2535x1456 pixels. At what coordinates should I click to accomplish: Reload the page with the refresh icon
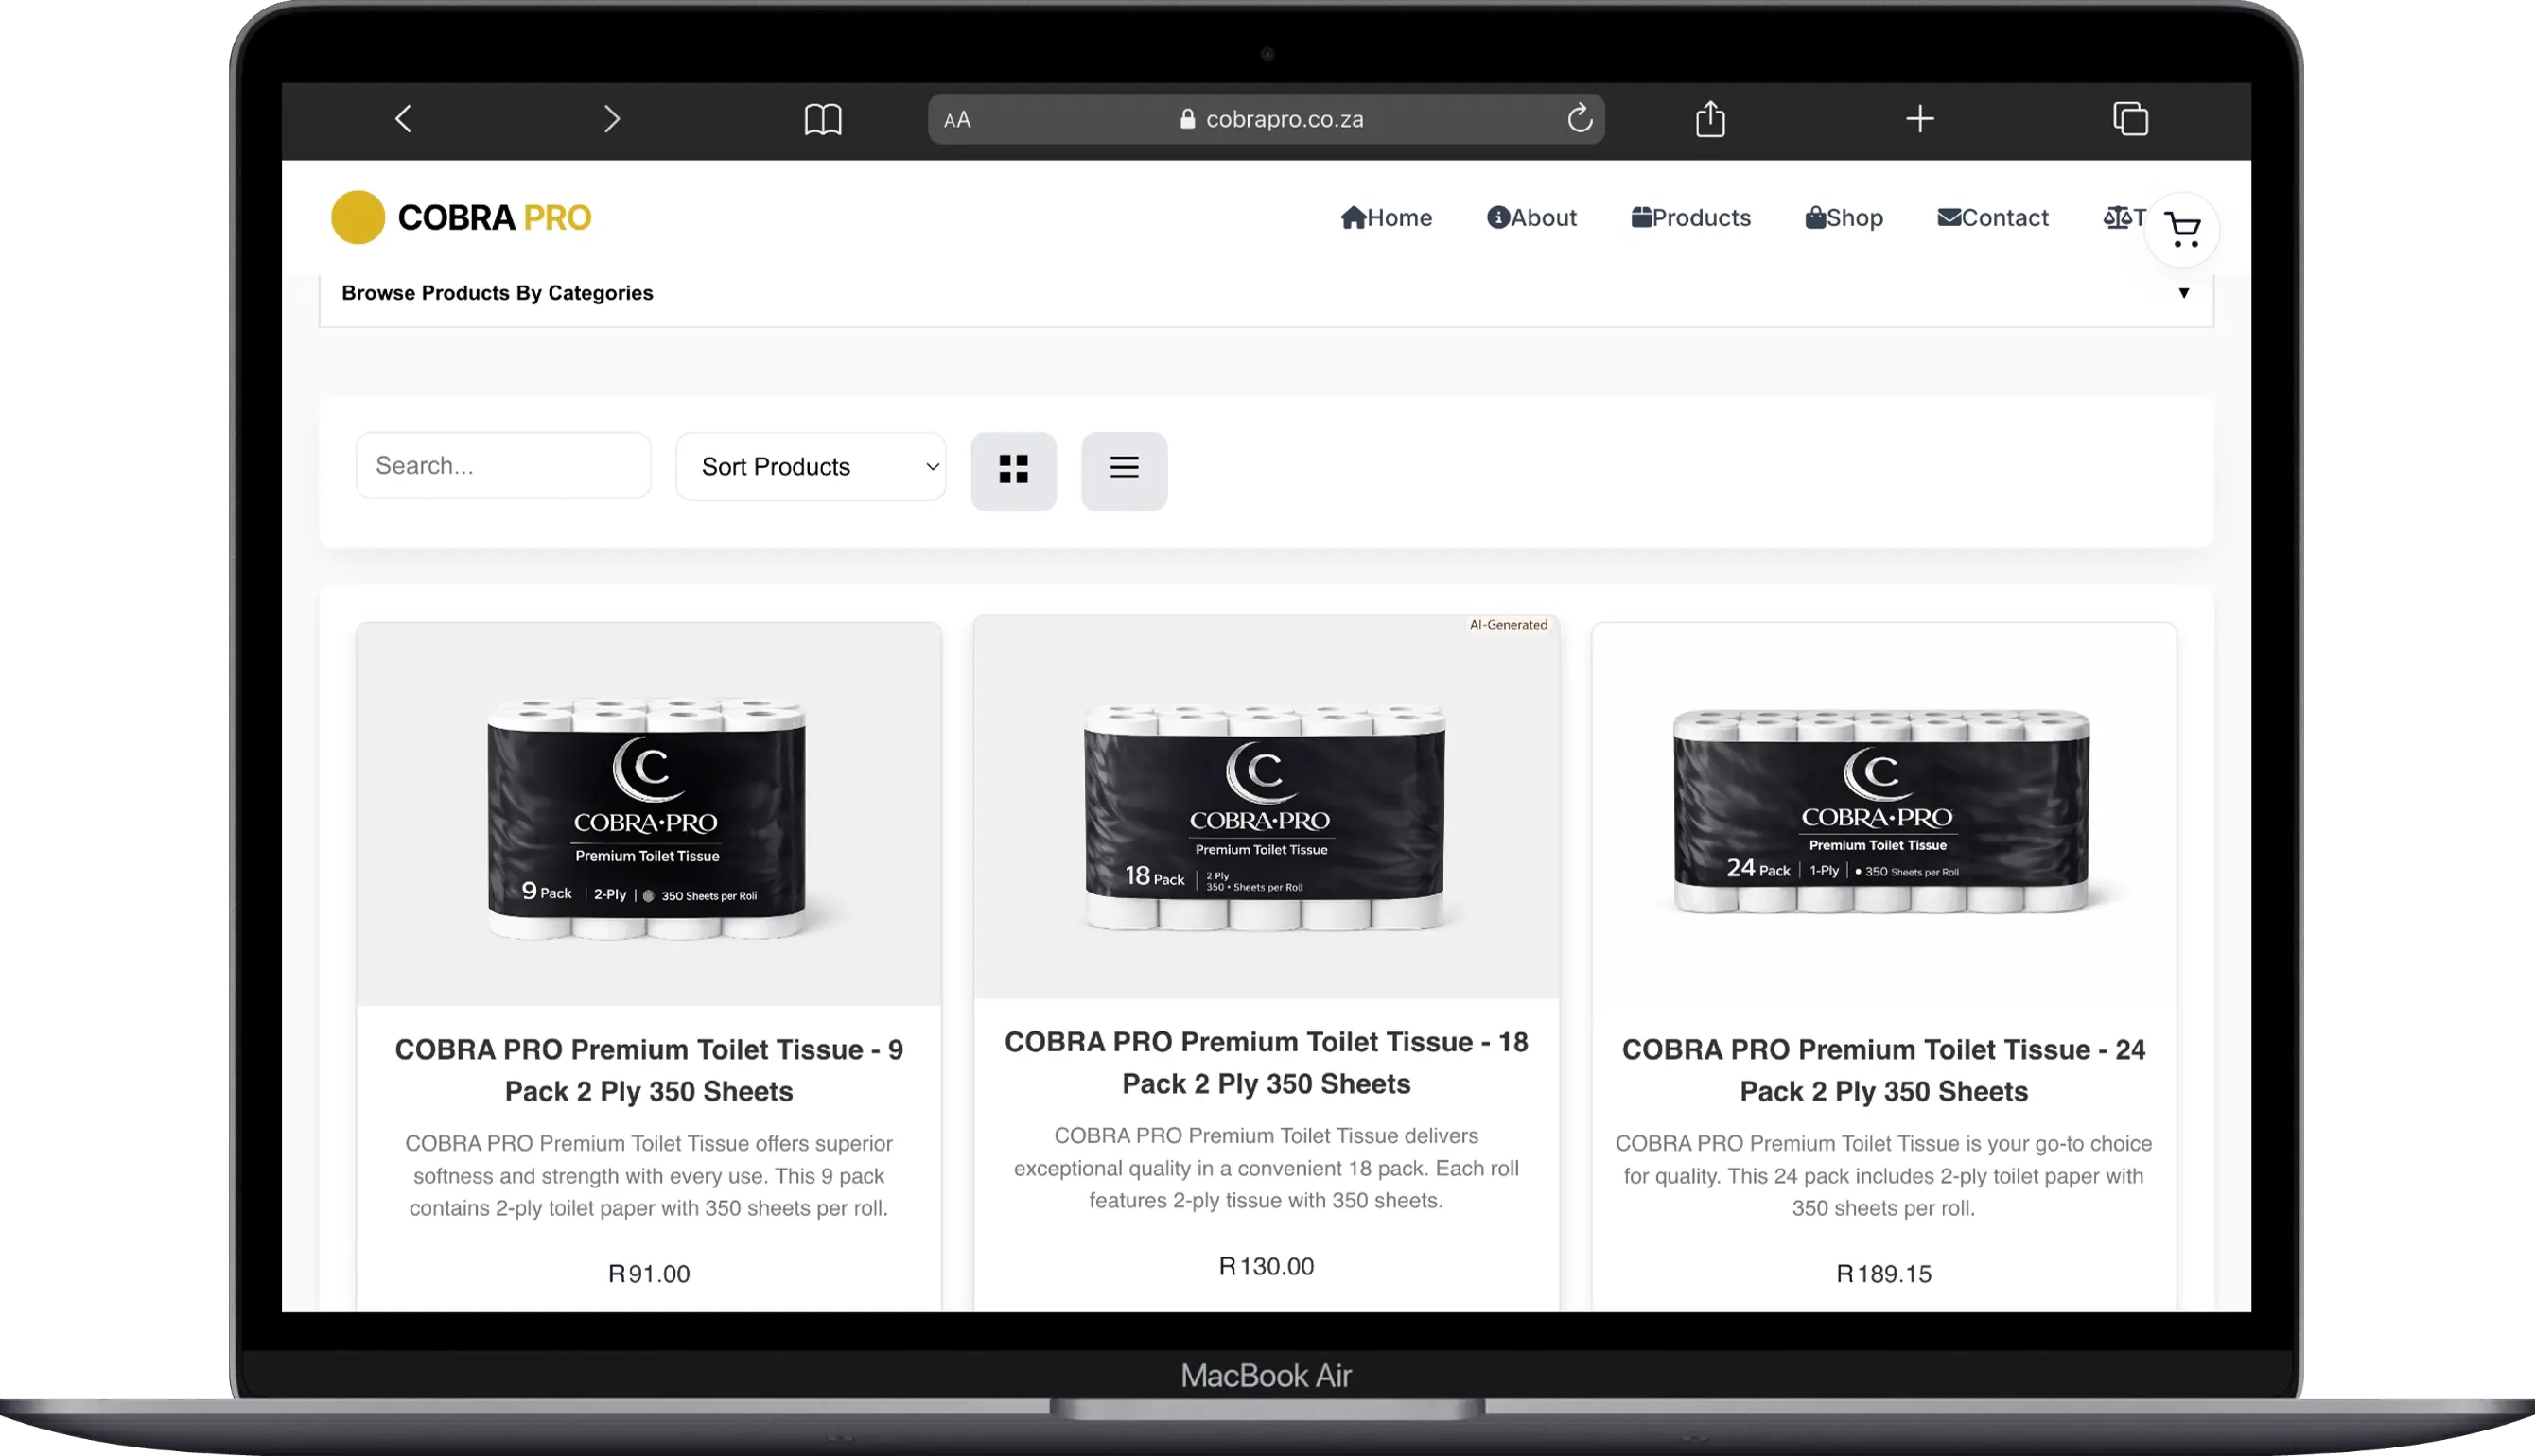pos(1580,118)
